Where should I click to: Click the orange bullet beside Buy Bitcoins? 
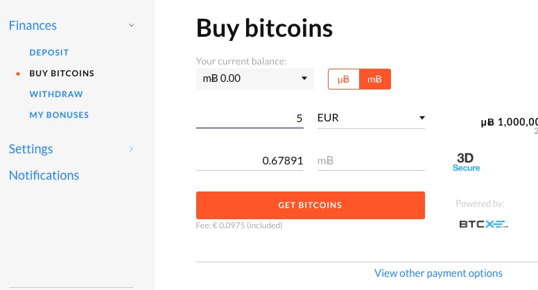(x=18, y=74)
